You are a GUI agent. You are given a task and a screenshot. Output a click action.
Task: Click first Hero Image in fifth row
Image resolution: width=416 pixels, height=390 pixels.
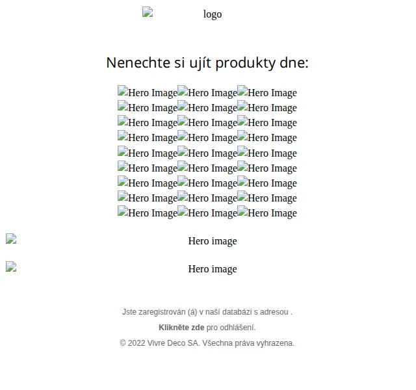pos(148,153)
